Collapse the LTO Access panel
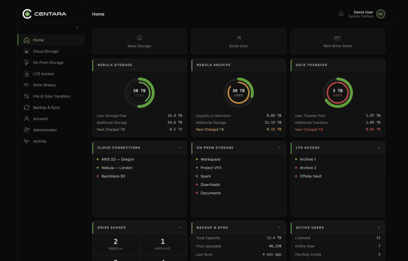 (379, 148)
